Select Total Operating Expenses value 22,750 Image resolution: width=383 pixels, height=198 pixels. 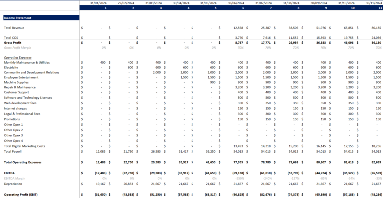[128, 162]
